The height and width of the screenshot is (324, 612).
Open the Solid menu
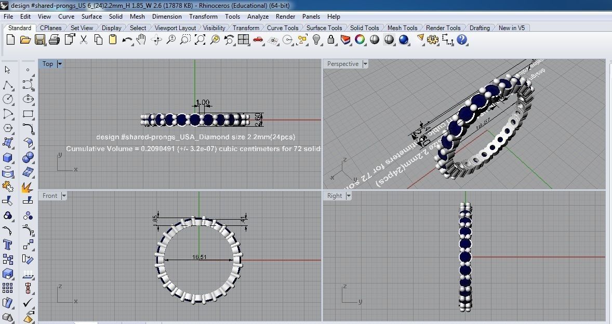click(115, 17)
